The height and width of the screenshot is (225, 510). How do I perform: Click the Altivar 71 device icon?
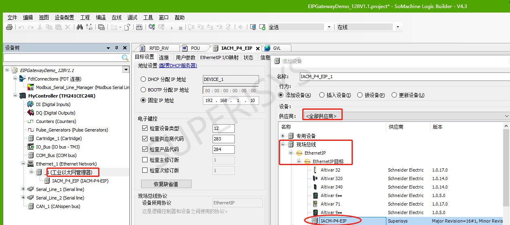tap(315, 204)
